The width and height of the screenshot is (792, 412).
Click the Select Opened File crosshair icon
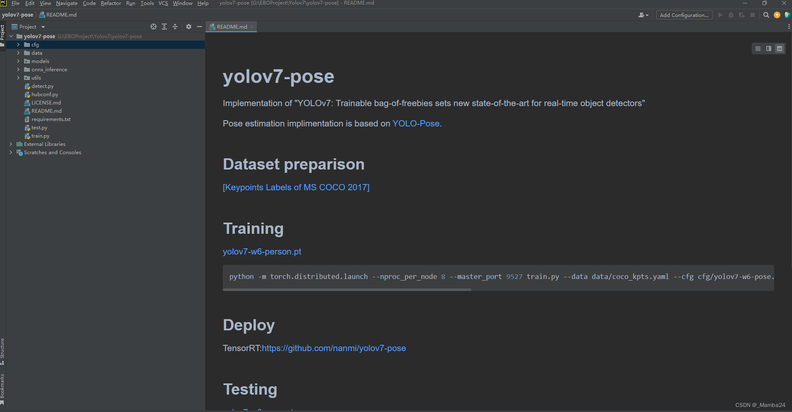point(154,27)
